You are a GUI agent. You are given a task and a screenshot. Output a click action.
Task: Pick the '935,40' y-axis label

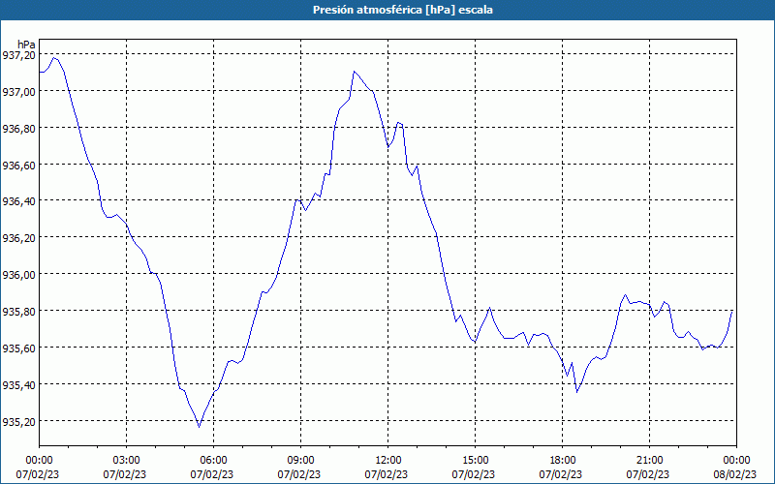click(18, 384)
